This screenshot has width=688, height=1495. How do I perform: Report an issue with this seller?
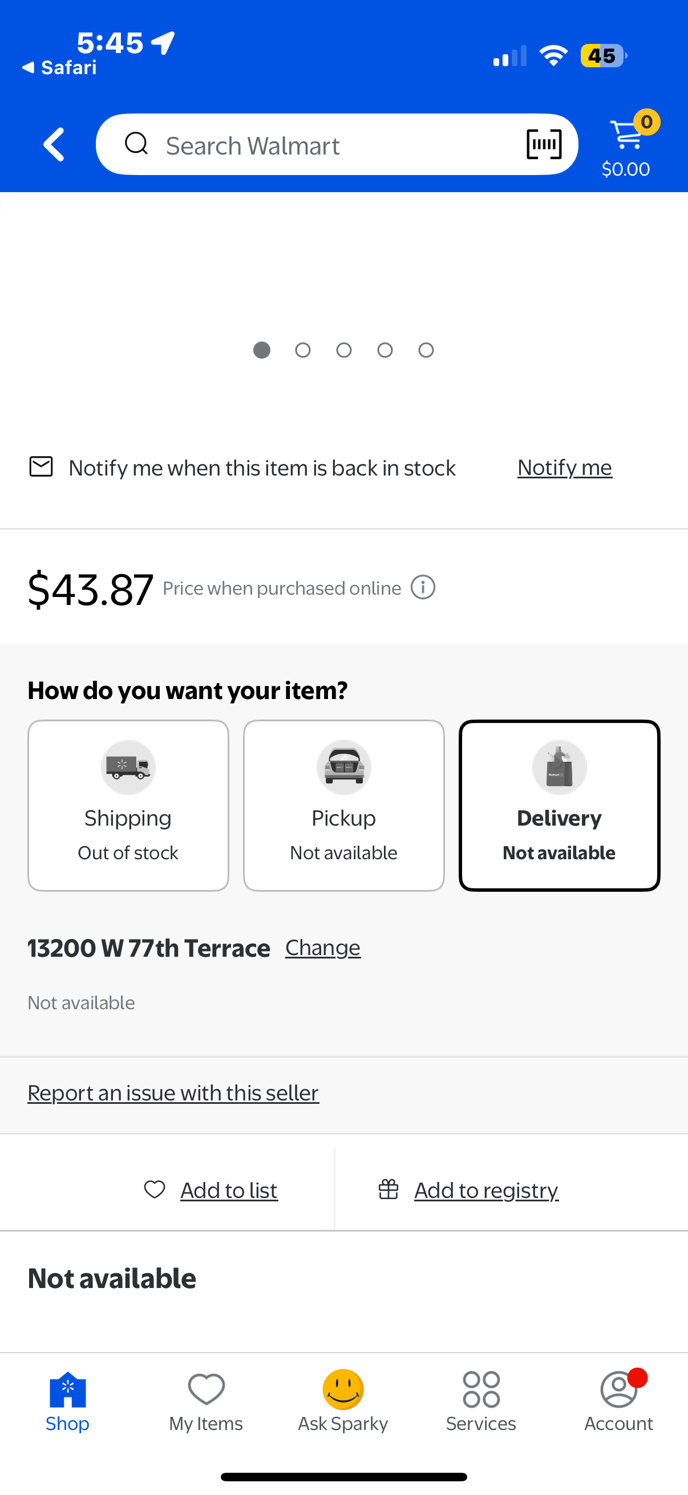(173, 1093)
